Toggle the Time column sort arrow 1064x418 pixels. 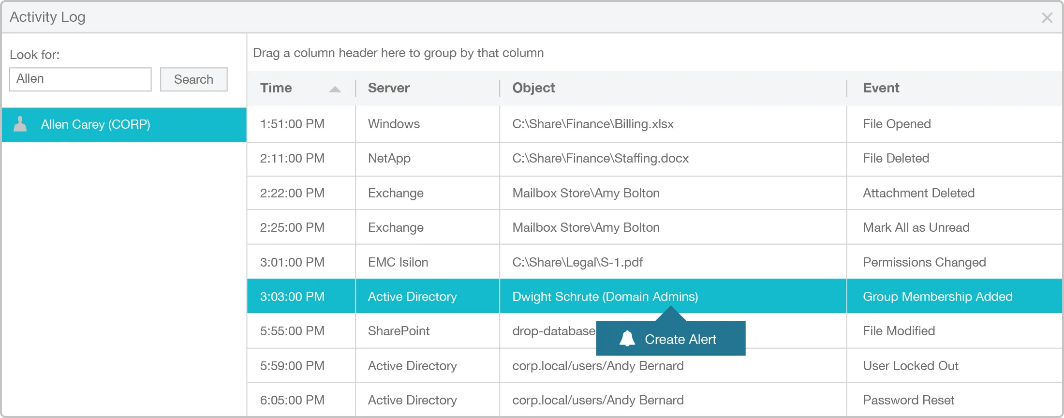click(x=335, y=89)
